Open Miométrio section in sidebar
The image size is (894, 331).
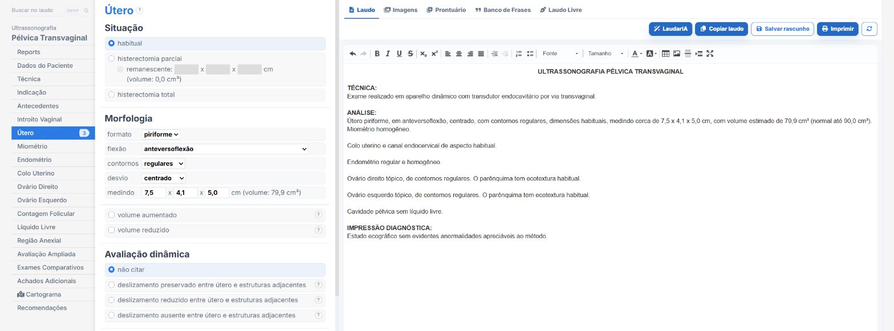[53, 146]
